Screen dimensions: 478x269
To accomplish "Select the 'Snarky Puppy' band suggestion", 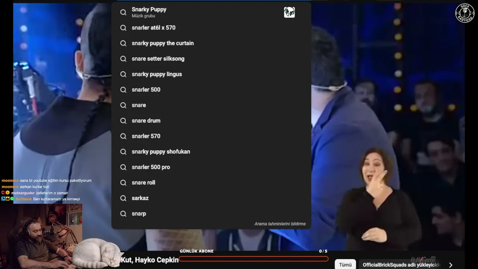I will (211, 12).
